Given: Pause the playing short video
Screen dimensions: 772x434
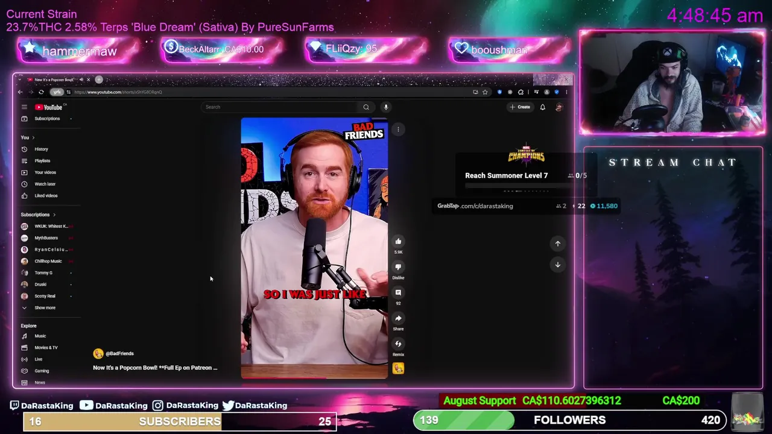Looking at the screenshot, I should 314,248.
